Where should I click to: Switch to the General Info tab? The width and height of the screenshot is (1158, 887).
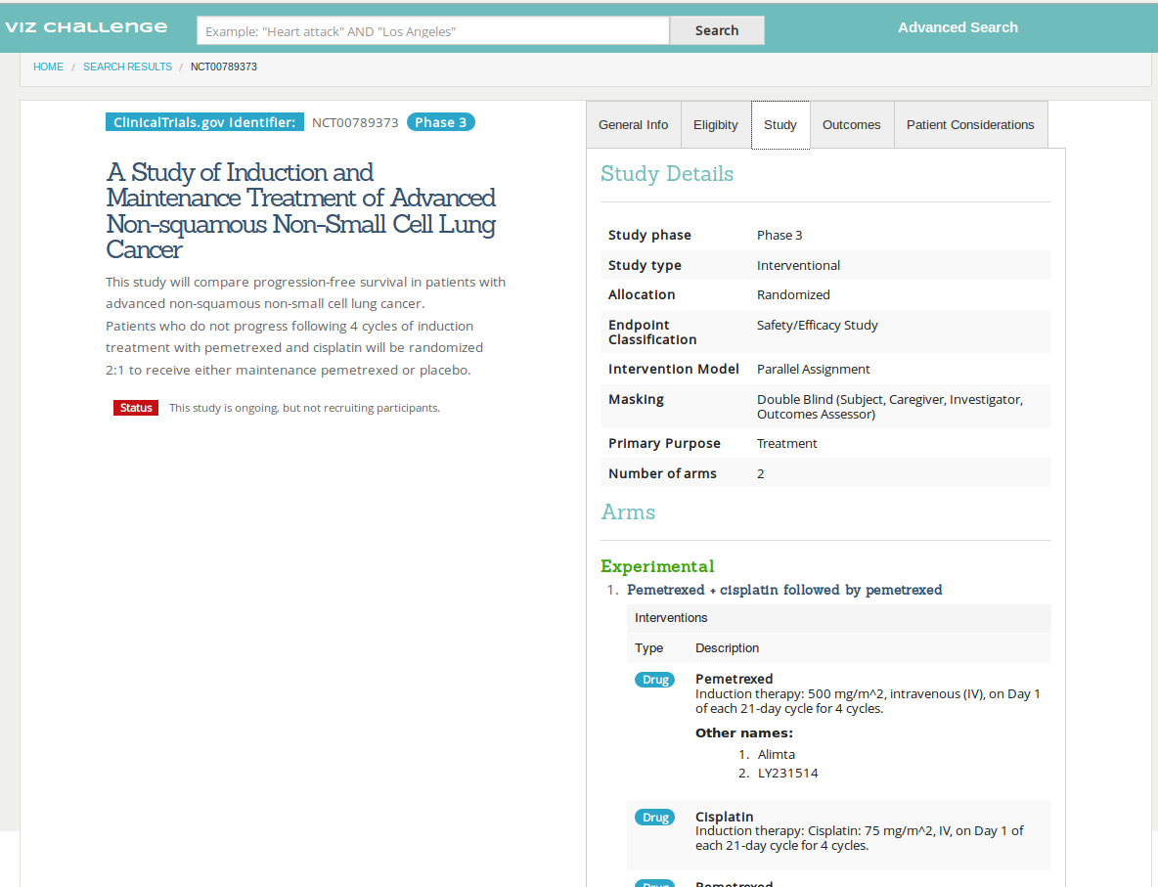click(x=634, y=125)
